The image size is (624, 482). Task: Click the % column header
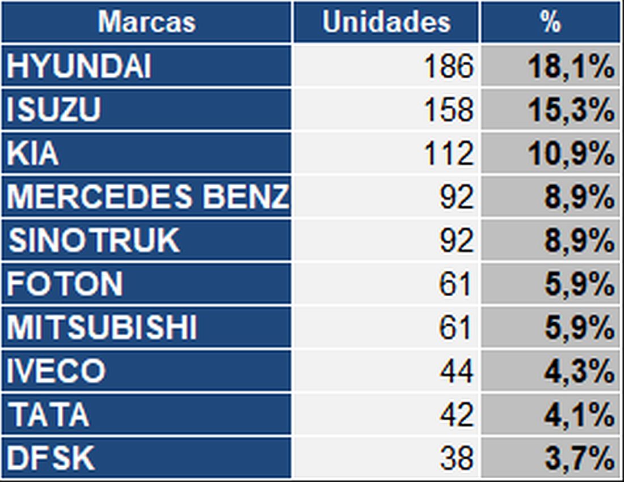coord(550,22)
